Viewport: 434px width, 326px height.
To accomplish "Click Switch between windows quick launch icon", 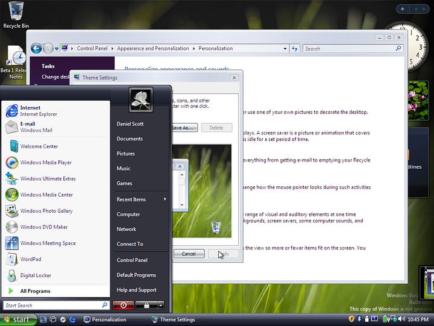I will [x=53, y=319].
